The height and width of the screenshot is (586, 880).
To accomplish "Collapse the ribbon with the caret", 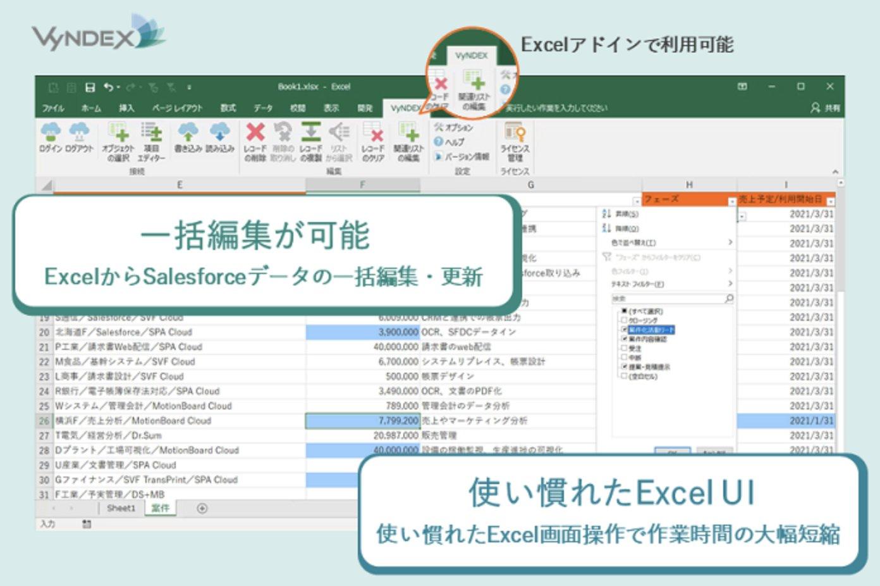I will pyautogui.click(x=835, y=171).
